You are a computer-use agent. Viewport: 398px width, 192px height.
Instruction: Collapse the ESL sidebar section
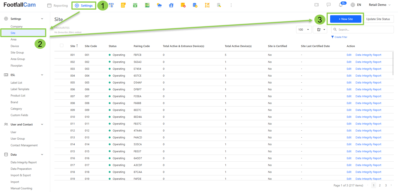click(x=42, y=75)
